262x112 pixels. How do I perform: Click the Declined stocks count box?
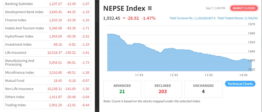tap(163, 89)
